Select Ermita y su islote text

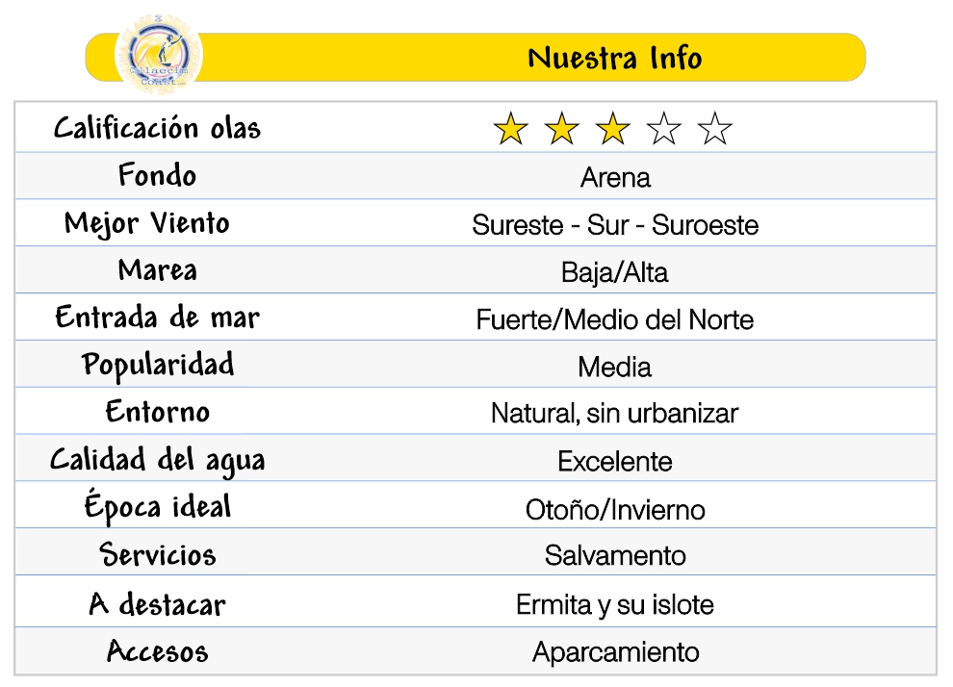point(614,604)
